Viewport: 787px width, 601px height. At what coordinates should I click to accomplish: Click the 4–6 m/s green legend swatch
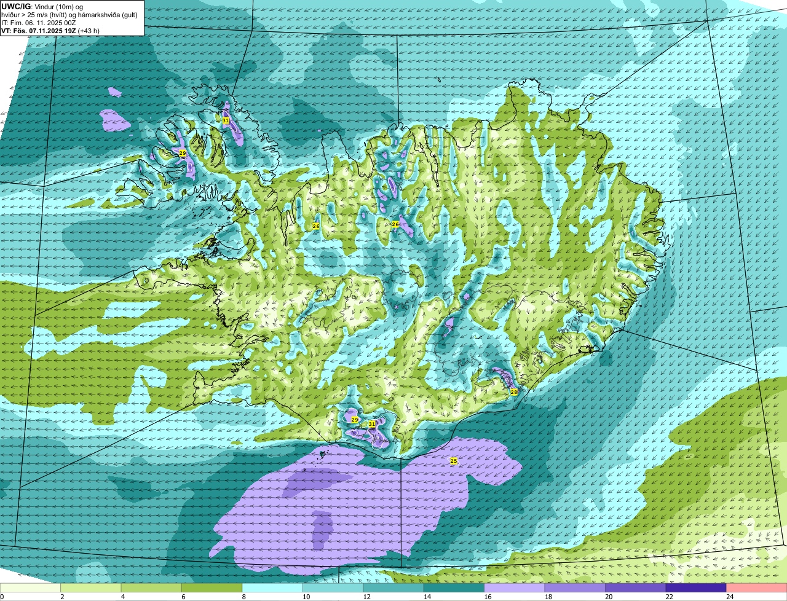pos(152,588)
